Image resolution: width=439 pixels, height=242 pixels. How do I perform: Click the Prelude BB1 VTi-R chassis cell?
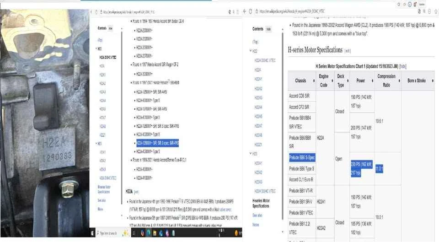[302, 191]
